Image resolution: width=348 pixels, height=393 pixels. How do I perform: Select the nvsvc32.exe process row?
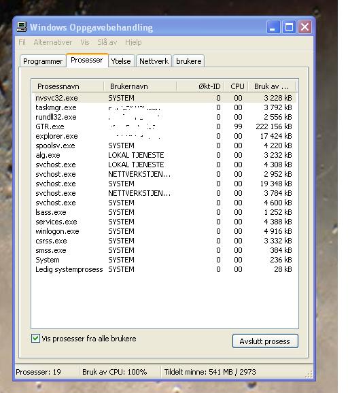(164, 98)
